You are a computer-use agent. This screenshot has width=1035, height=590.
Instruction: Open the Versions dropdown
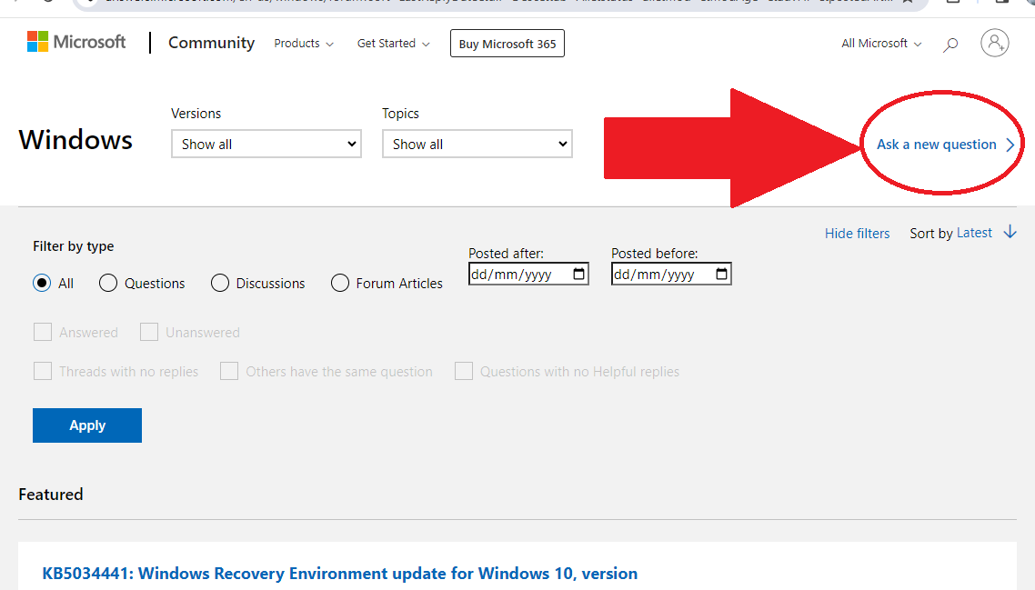point(266,144)
